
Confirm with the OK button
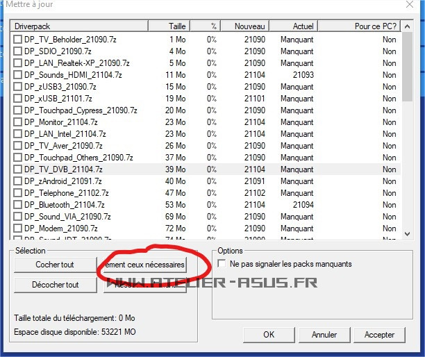tap(269, 334)
